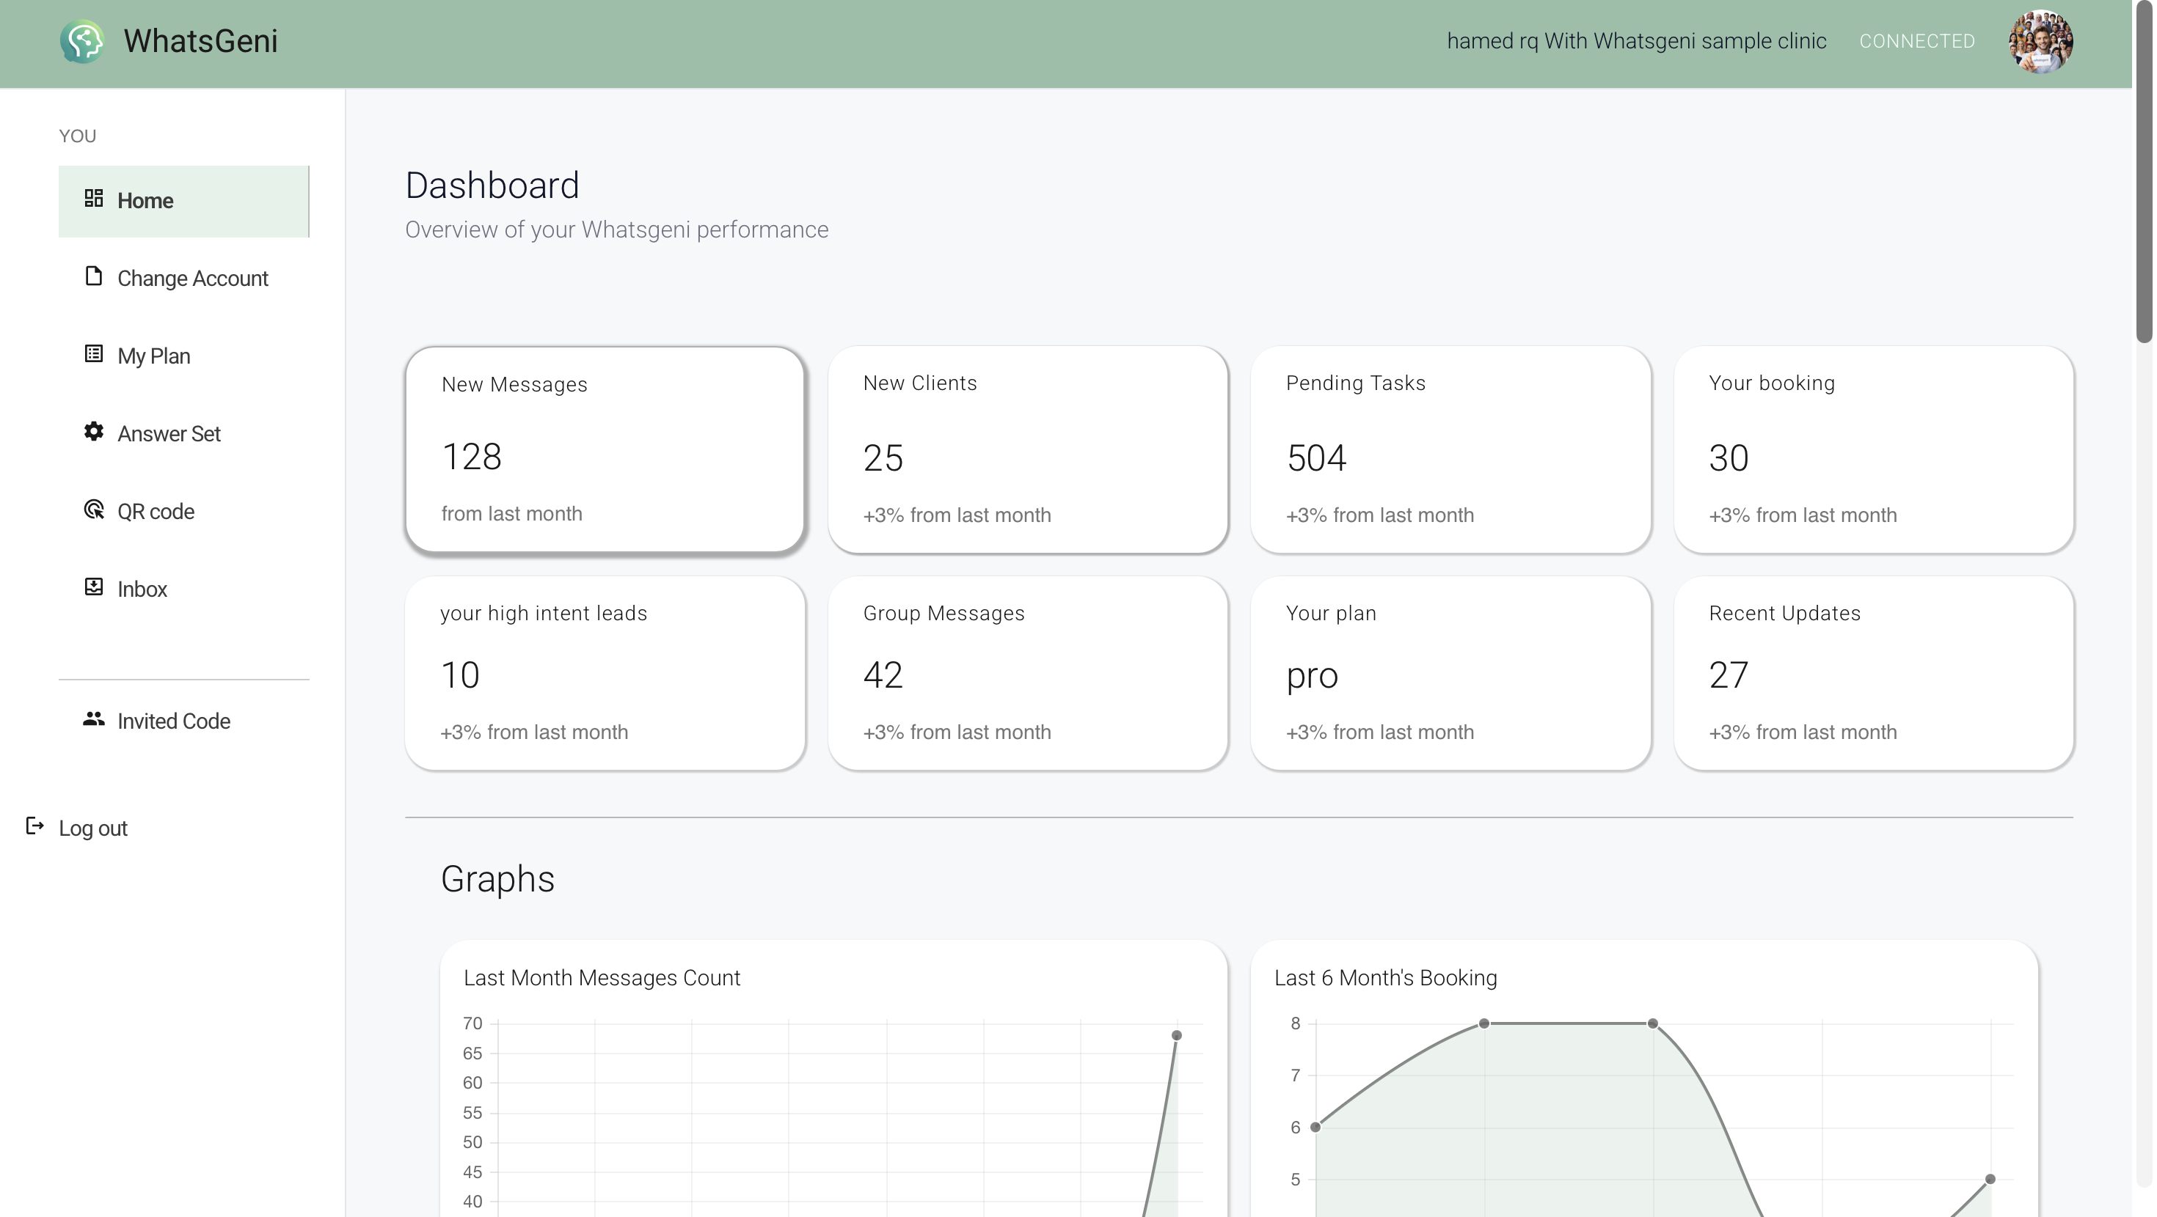This screenshot has height=1217, width=2157.
Task: Open Change Account menu item
Action: click(184, 279)
